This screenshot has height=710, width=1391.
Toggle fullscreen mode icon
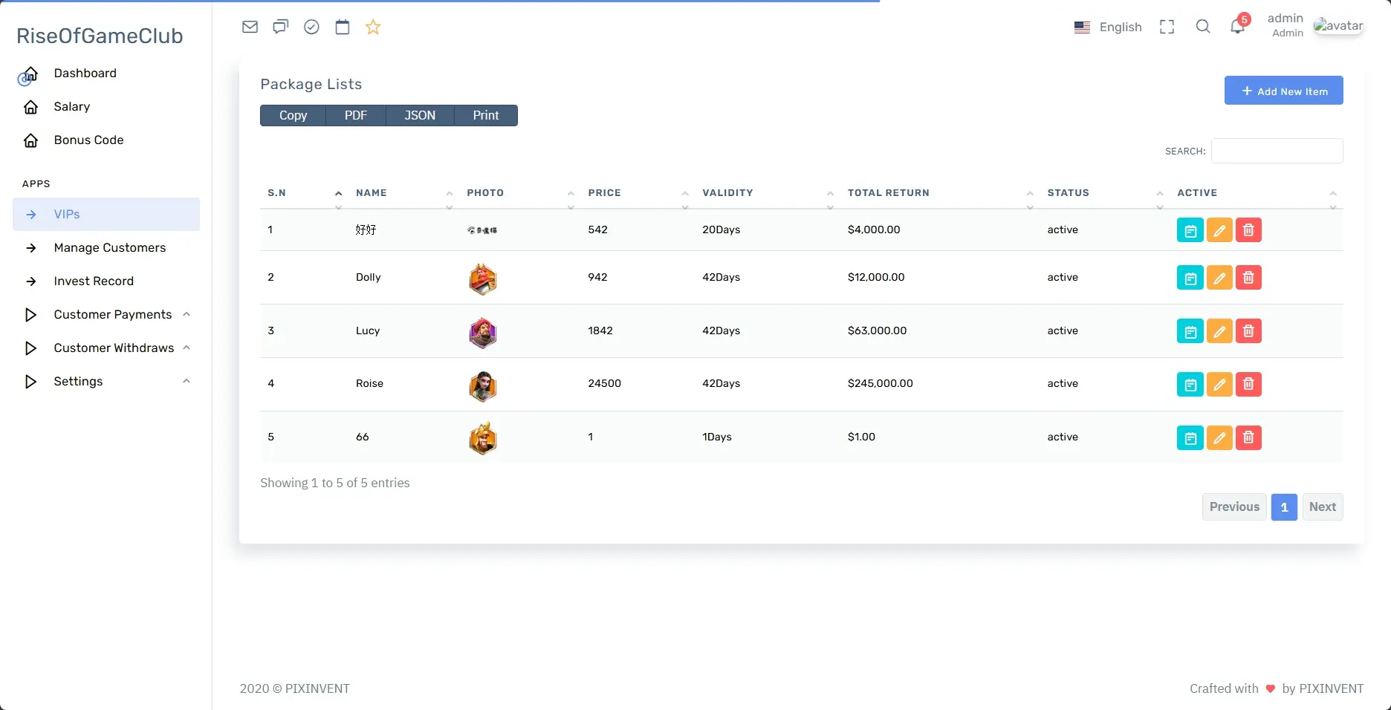[x=1167, y=27]
